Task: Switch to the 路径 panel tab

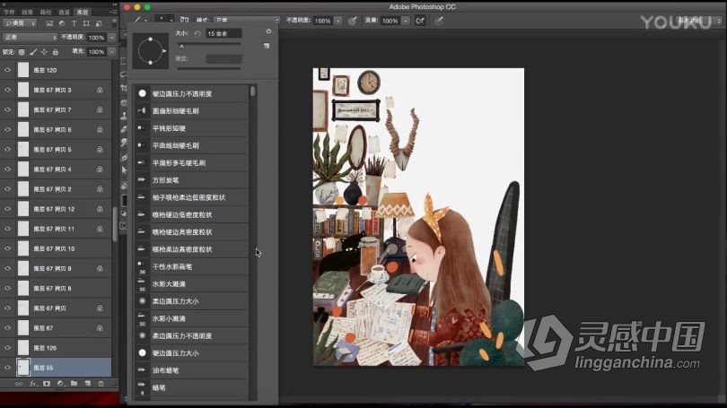Action: point(46,12)
